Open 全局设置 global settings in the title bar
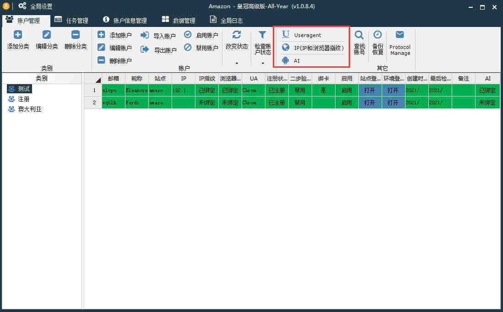This screenshot has width=503, height=312. 35,6
